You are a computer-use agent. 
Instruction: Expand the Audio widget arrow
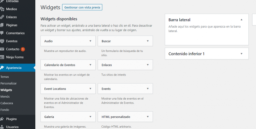pyautogui.click(x=90, y=41)
